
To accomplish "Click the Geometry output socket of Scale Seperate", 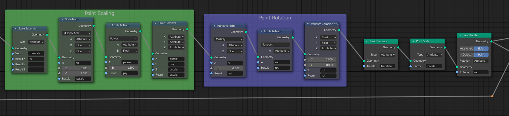I will (47, 35).
